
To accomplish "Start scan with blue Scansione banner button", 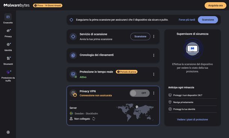I will [x=208, y=20].
